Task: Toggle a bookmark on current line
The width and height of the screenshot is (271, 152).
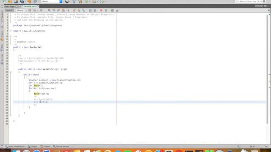Action: (x=84, y=10)
